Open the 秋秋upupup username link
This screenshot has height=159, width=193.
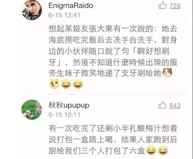pyautogui.click(x=69, y=105)
